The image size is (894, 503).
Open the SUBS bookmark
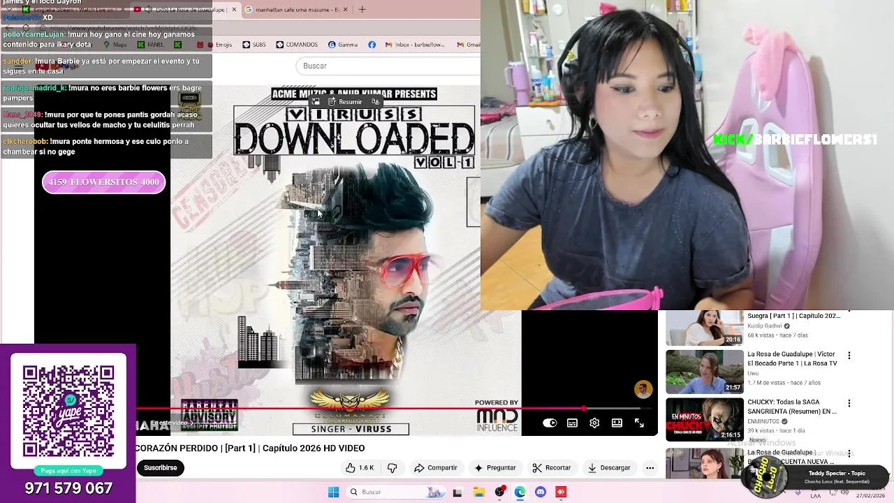click(x=254, y=45)
